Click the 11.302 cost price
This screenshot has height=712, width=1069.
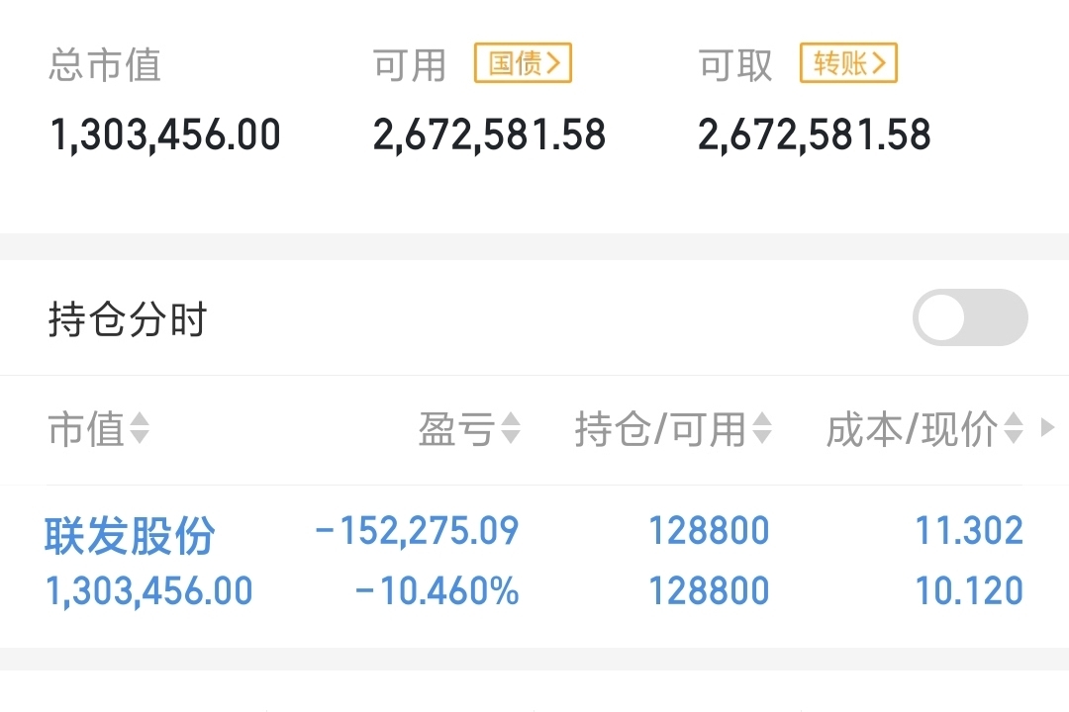[x=969, y=530]
